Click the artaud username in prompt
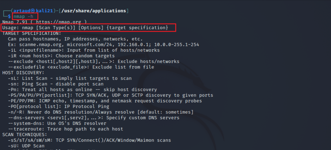331x150 pixels. (22, 11)
